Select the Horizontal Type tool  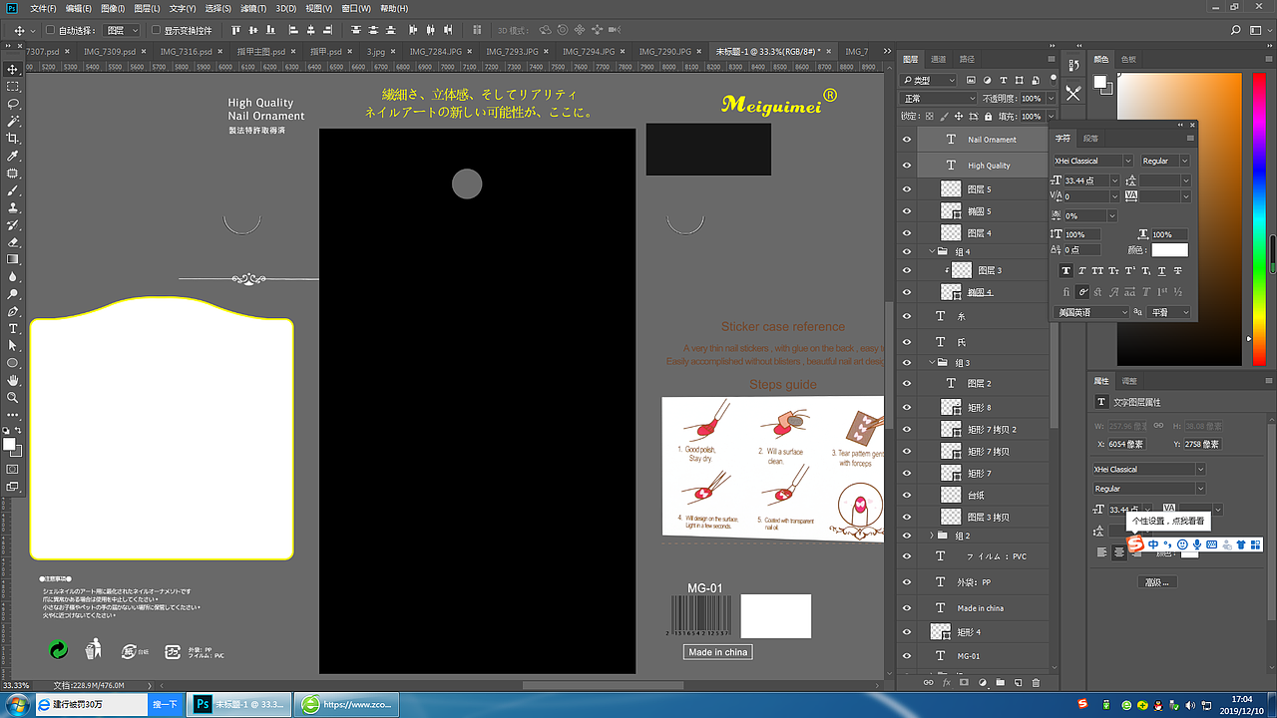pos(14,328)
